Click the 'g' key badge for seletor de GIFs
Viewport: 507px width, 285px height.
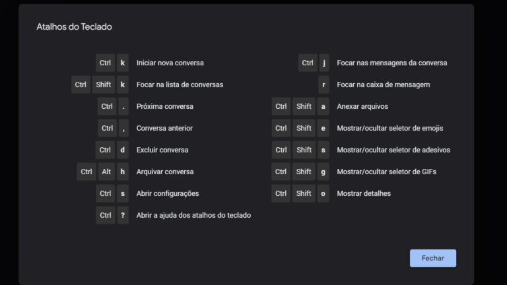coord(323,172)
